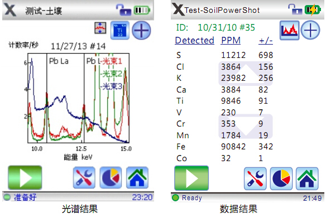Screen dimensions: 326x218
Task: Open pie chart results icon on spectrum screen
Action: tap(111, 177)
